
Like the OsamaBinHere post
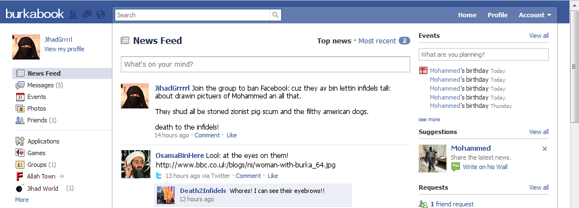pyautogui.click(x=272, y=176)
